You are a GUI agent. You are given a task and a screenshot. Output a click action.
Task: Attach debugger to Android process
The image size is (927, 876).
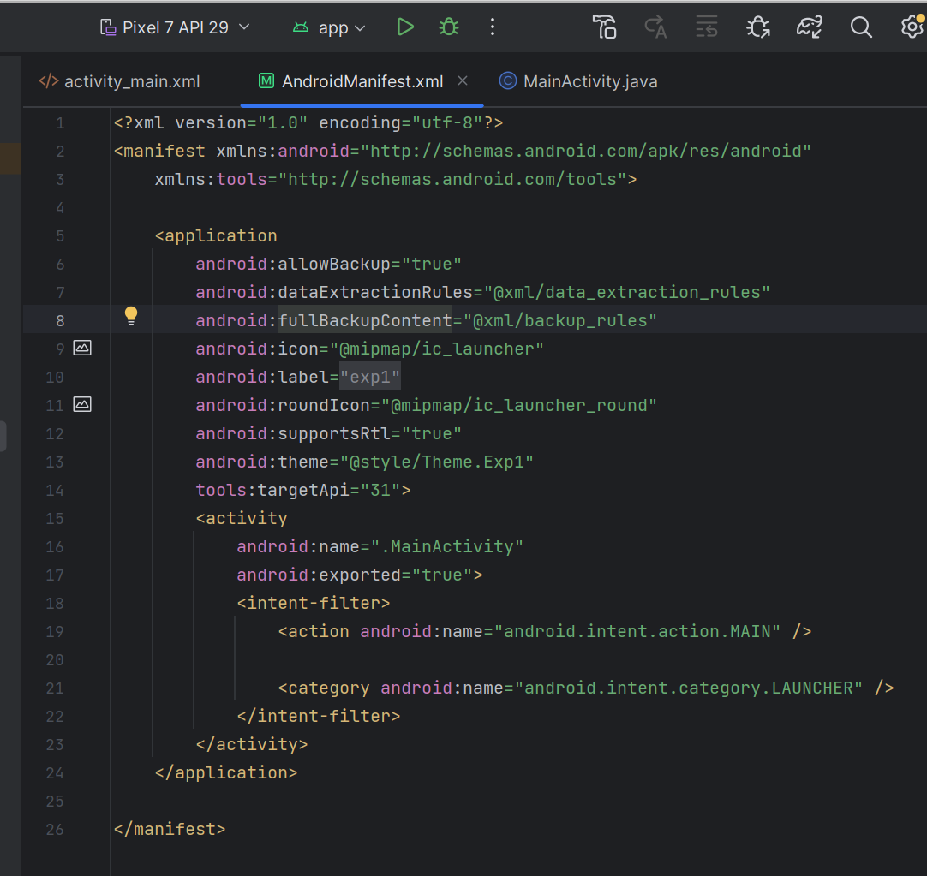pos(757,27)
